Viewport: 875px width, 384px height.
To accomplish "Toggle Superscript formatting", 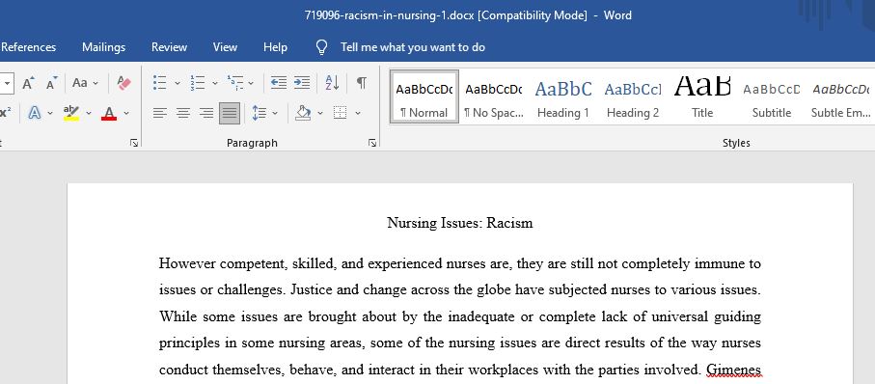I will [x=5, y=113].
